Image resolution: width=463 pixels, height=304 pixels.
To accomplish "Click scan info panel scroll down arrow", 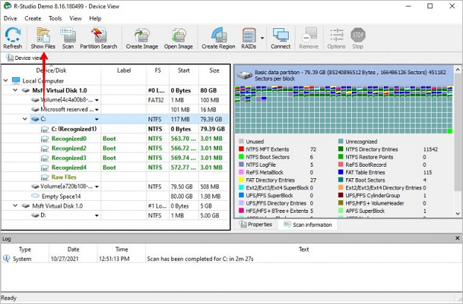I will 458,214.
